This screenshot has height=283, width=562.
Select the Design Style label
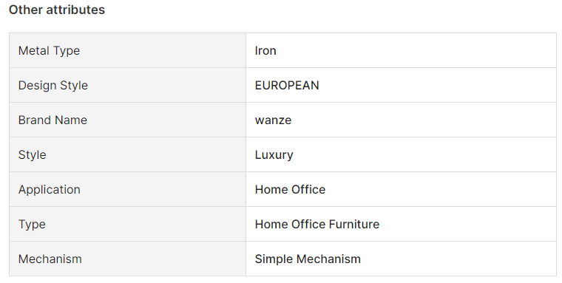pyautogui.click(x=53, y=85)
